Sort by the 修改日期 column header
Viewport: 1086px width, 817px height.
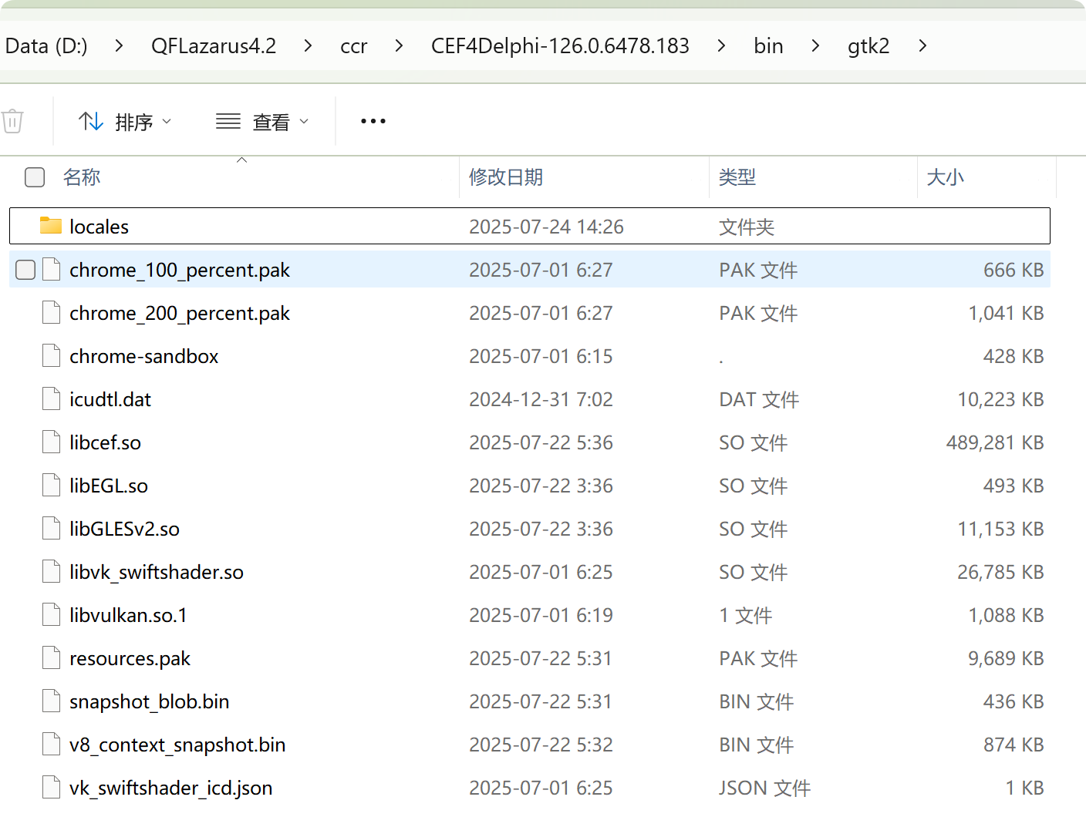[506, 177]
